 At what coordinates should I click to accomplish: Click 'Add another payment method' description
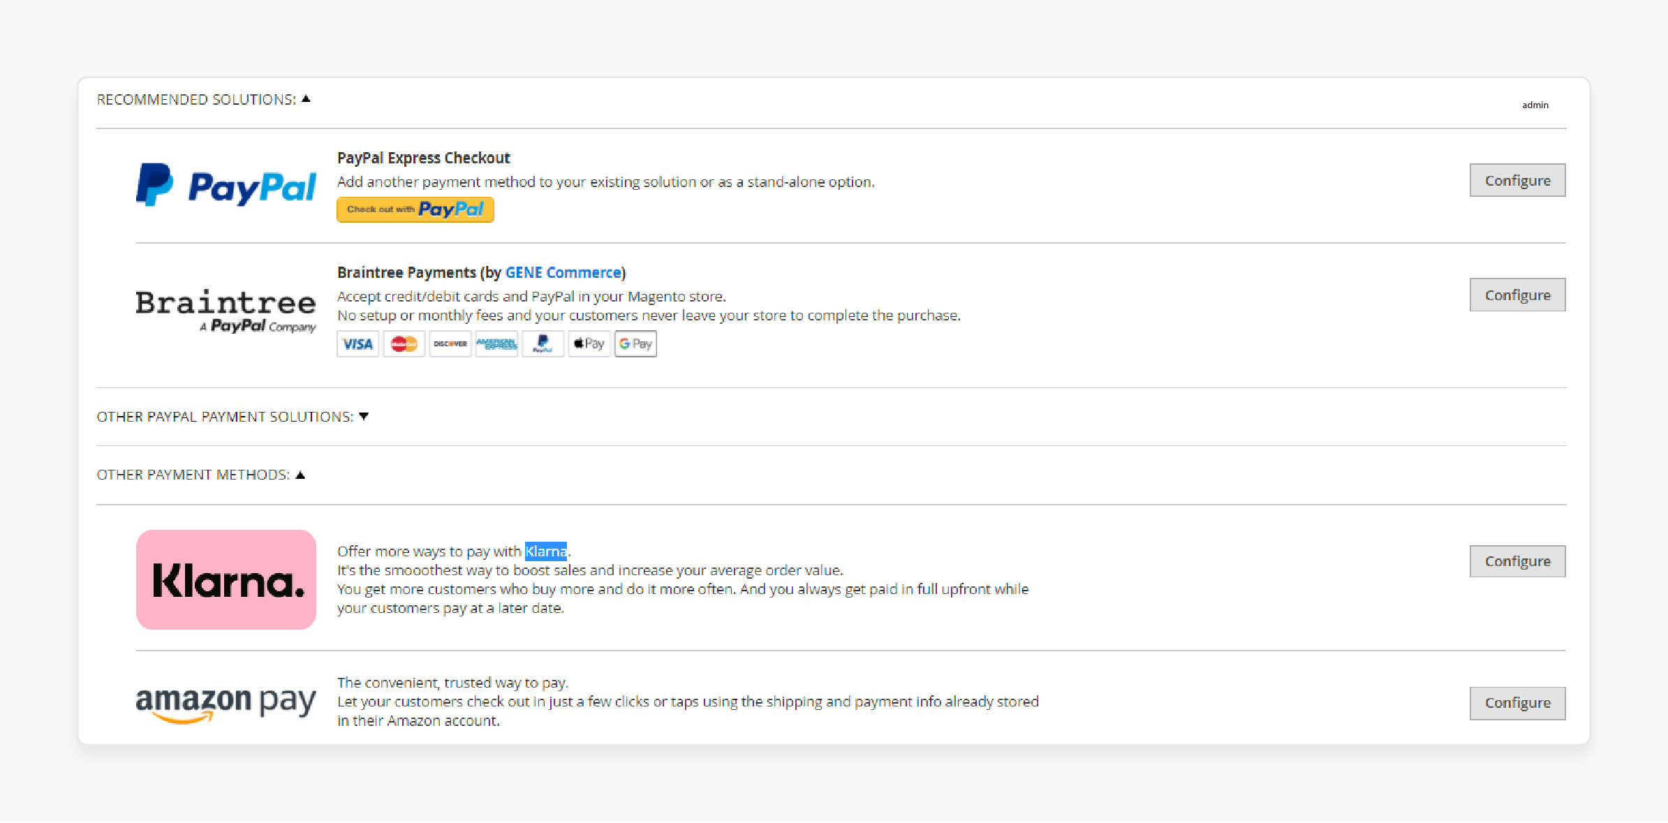coord(606,182)
